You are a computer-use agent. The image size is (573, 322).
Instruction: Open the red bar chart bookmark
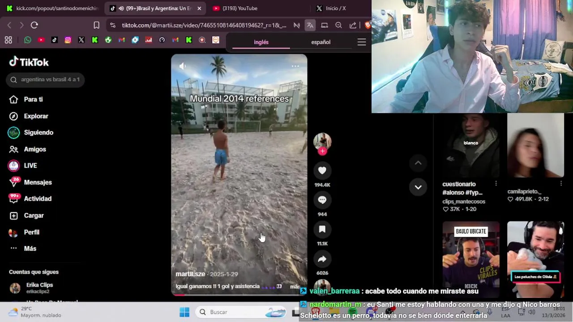click(x=149, y=40)
